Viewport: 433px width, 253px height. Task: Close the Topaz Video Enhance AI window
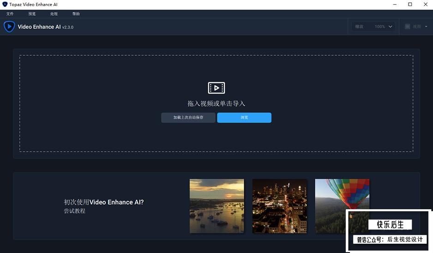pos(426,5)
